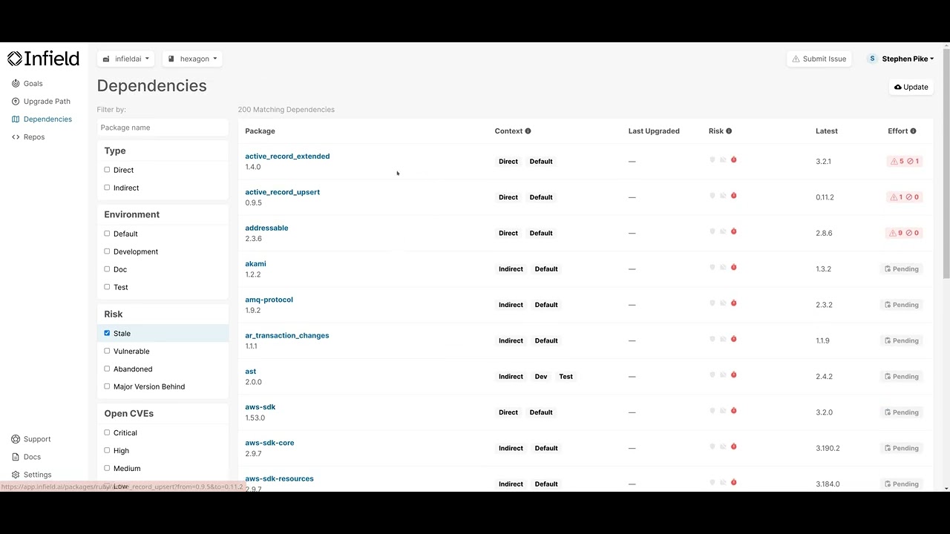
Task: Enable the Critical open CVEs checkbox
Action: (x=107, y=432)
